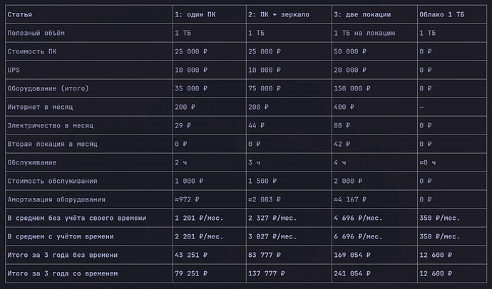Click the "3: две локации" column header
This screenshot has height=289, width=492.
tap(374, 14)
